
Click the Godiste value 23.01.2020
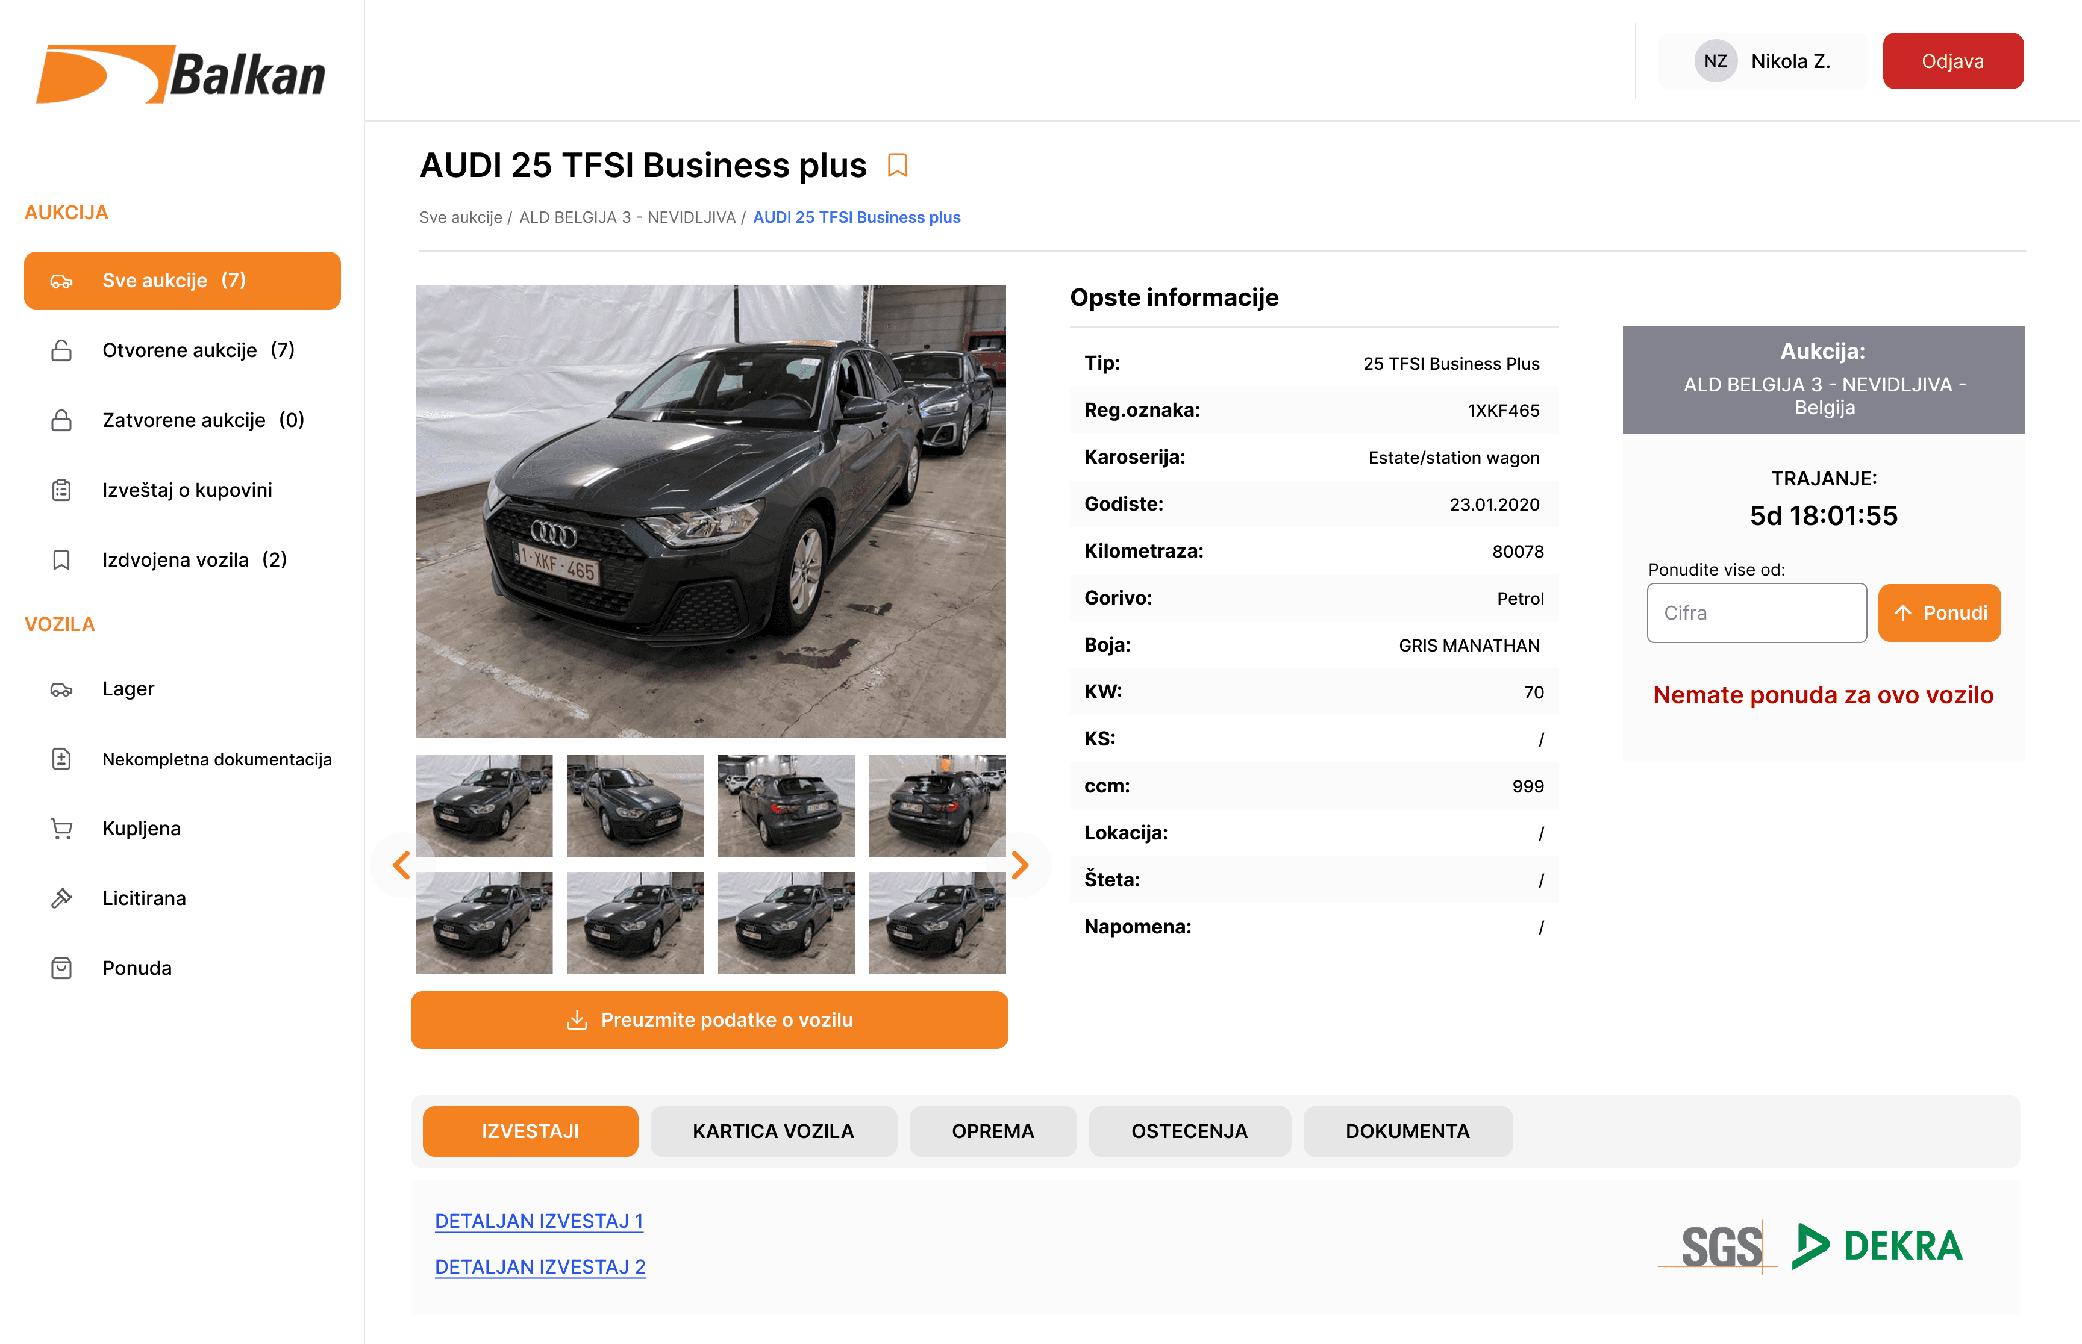(x=1495, y=505)
